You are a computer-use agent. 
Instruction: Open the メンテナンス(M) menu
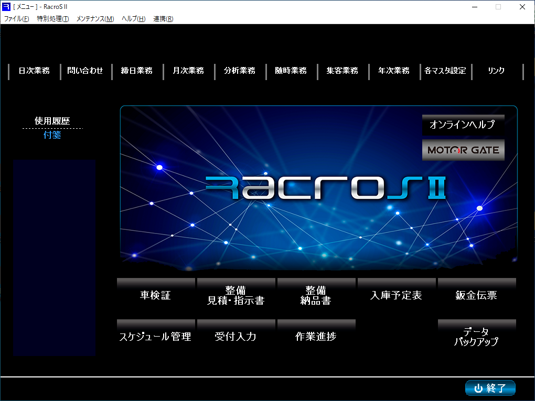95,19
